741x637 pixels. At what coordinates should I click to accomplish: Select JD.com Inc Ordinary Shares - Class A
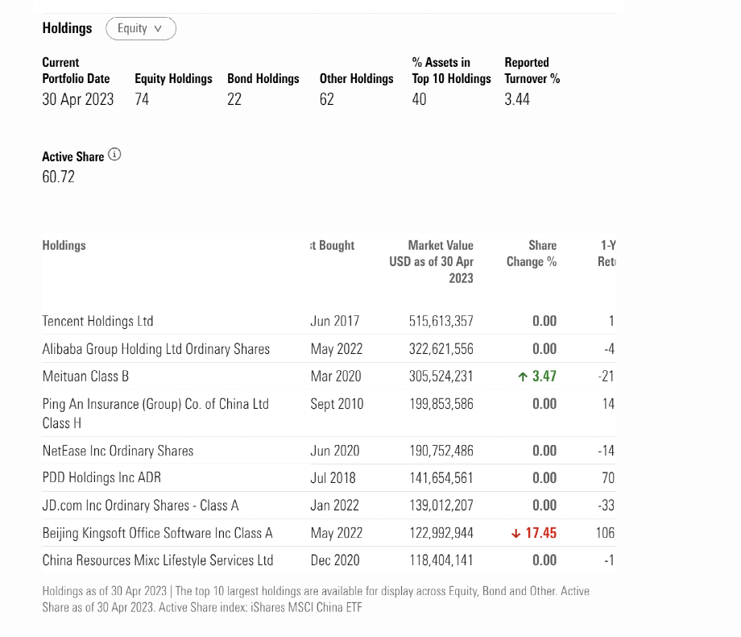pyautogui.click(x=140, y=506)
